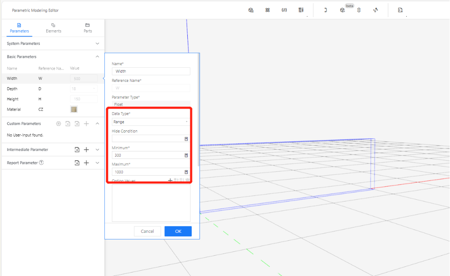Open the Data Type Range dropdown
450x276 pixels.
pos(151,122)
